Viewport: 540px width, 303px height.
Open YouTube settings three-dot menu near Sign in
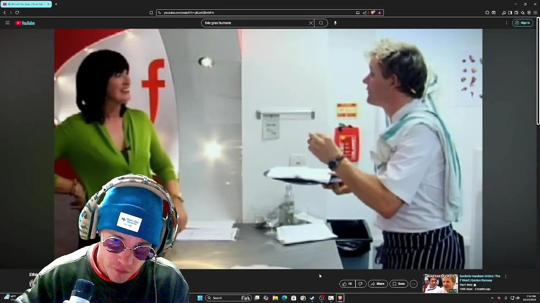(x=506, y=23)
